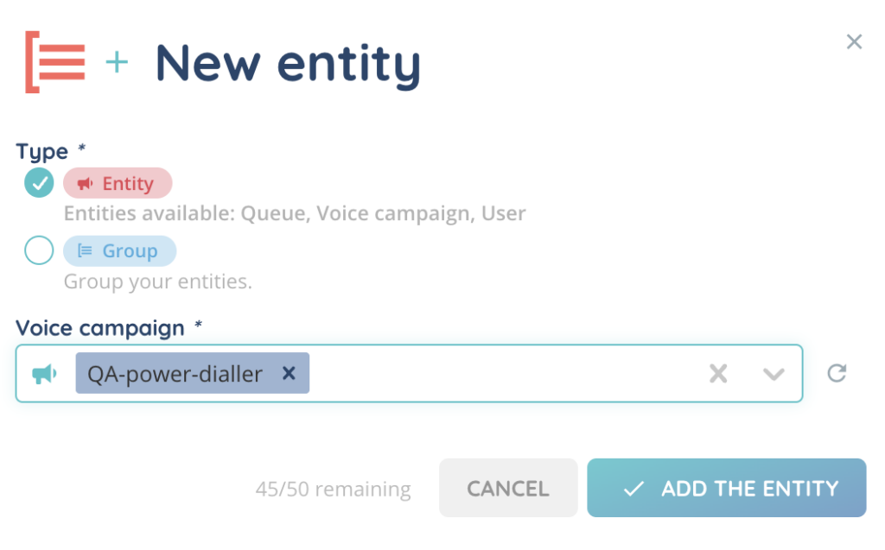Image resolution: width=885 pixels, height=550 pixels.
Task: Click the Voice campaign field label
Action: click(x=100, y=329)
